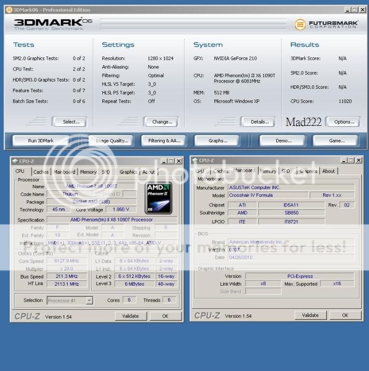Screen dimensions: 369x371
Task: Click the Cores count field
Action: pos(129,300)
